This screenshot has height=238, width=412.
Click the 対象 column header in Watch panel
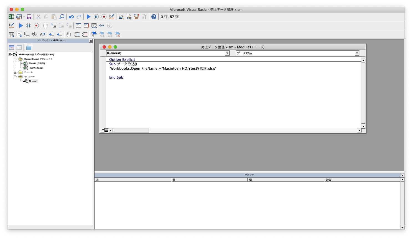[x=362, y=180]
